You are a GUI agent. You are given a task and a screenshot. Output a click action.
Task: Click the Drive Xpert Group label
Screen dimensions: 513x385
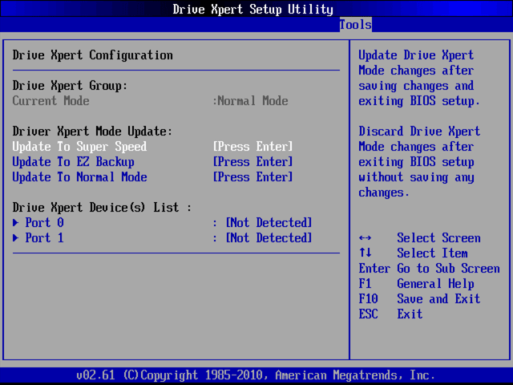pos(70,86)
